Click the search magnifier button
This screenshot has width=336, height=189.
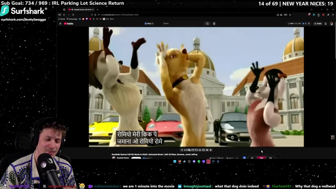[207, 24]
